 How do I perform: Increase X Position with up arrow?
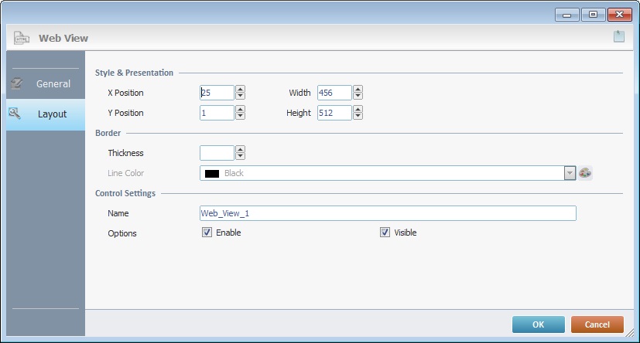[240, 90]
